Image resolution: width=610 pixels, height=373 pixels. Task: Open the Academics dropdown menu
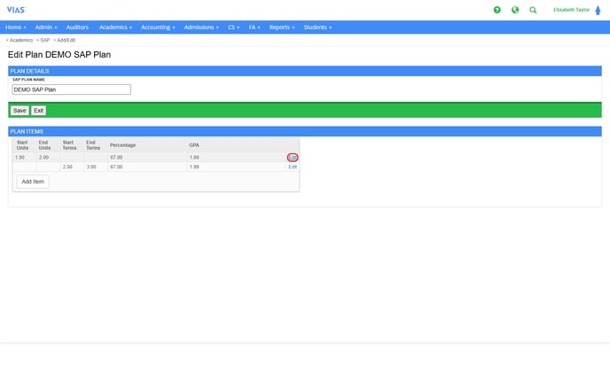pyautogui.click(x=115, y=27)
